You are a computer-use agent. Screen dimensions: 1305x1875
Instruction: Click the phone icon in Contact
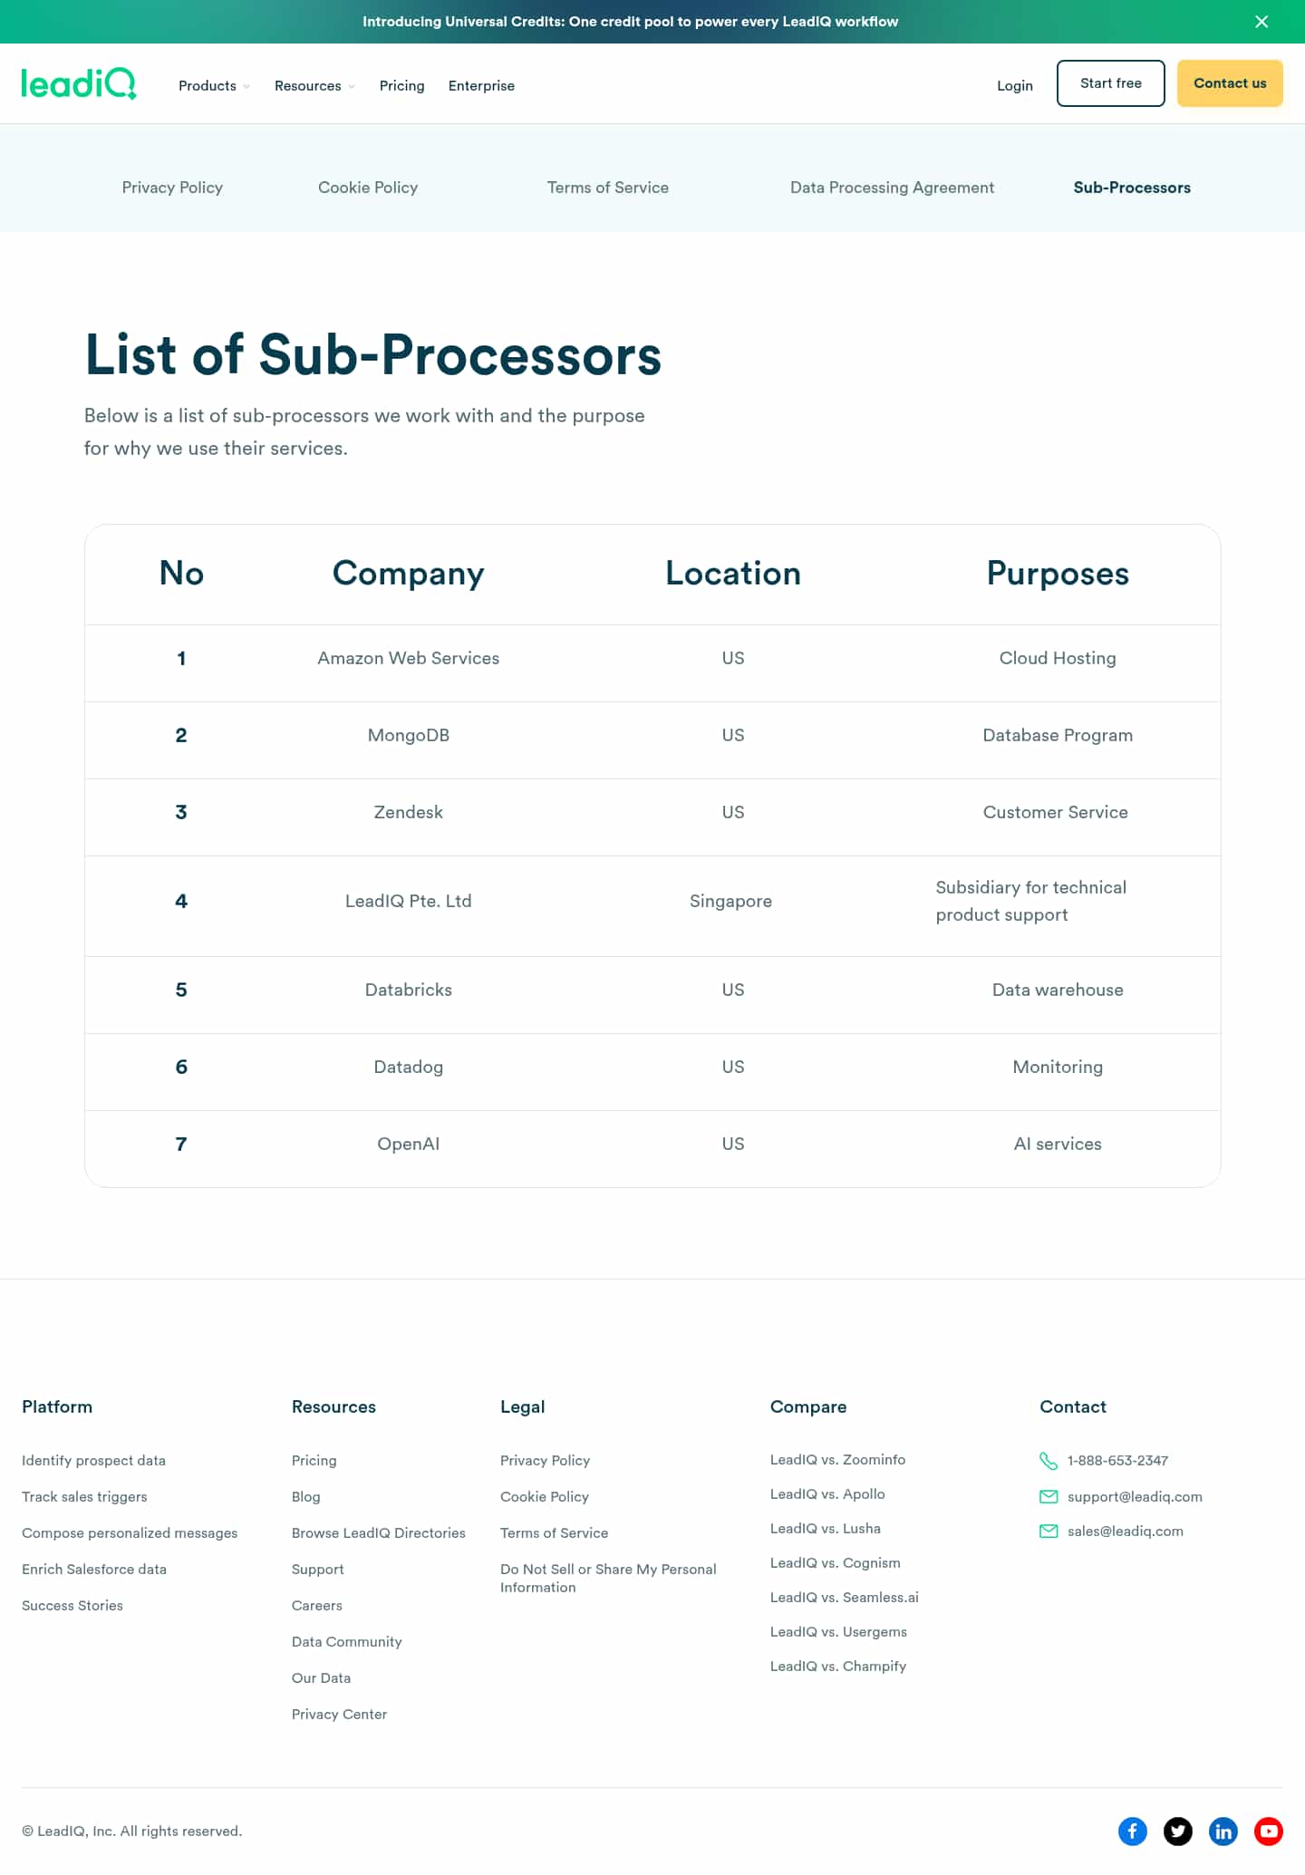click(1049, 1461)
